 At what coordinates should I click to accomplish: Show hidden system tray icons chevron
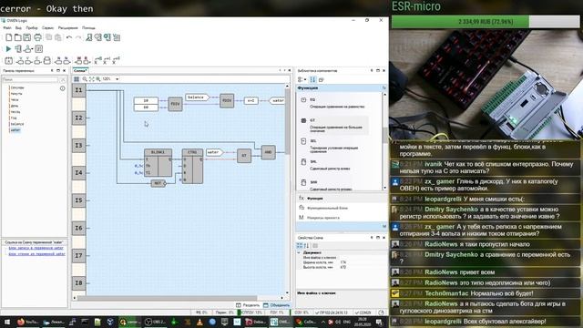322,322
